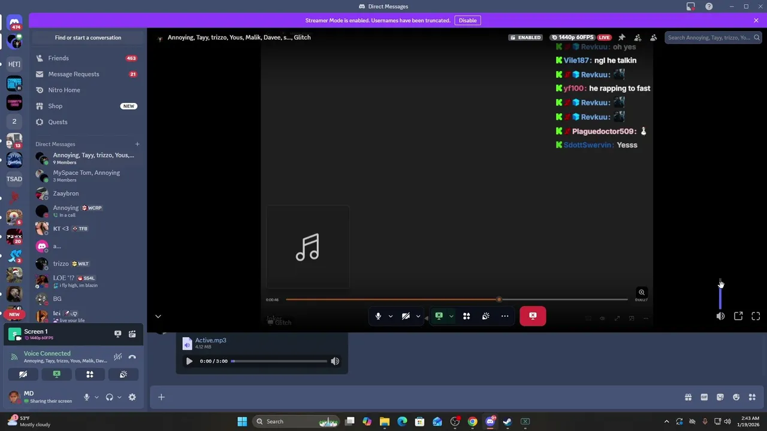Open the Shop page
Image resolution: width=767 pixels, height=431 pixels.
(x=87, y=106)
